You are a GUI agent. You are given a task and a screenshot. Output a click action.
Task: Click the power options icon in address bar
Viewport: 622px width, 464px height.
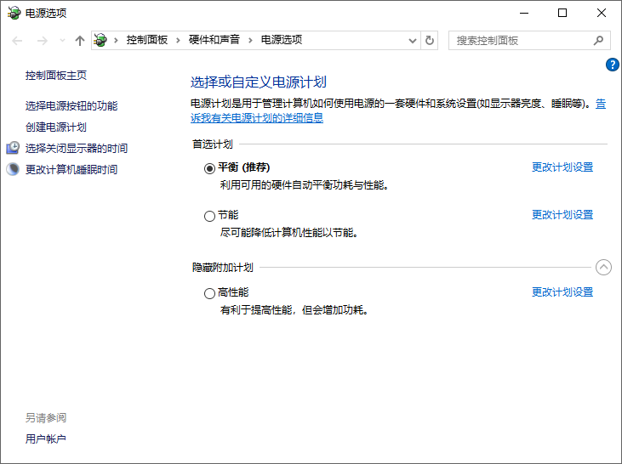click(x=101, y=40)
